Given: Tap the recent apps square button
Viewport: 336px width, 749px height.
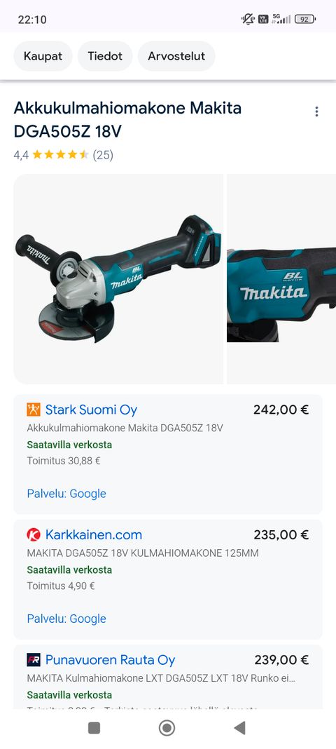Looking at the screenshot, I should point(94,728).
